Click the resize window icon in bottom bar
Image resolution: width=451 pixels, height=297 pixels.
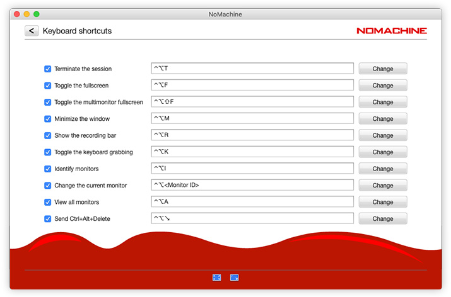[234, 277]
